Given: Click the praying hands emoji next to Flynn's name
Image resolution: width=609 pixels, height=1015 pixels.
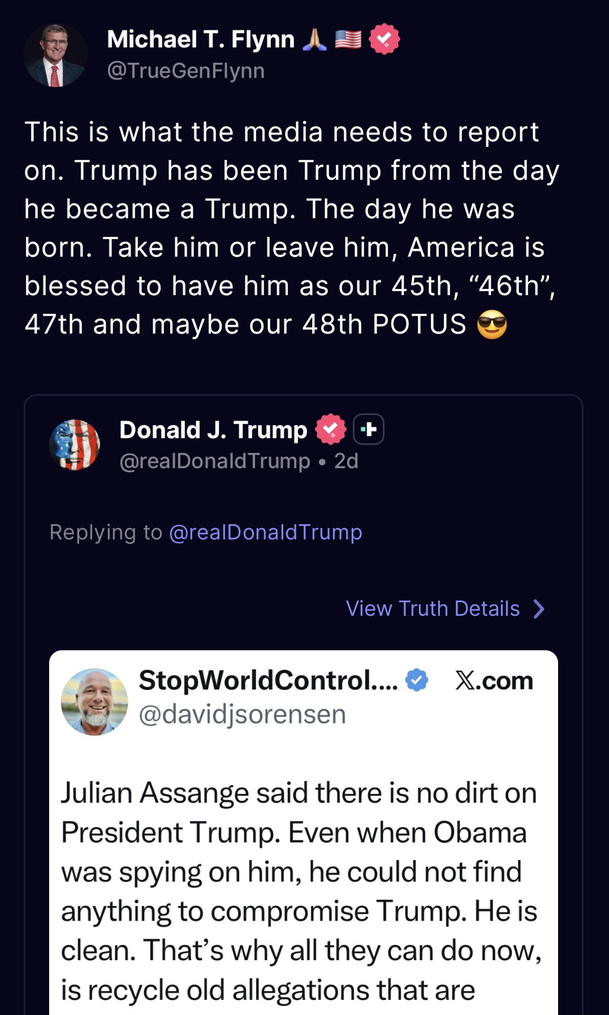Looking at the screenshot, I should pyautogui.click(x=316, y=38).
